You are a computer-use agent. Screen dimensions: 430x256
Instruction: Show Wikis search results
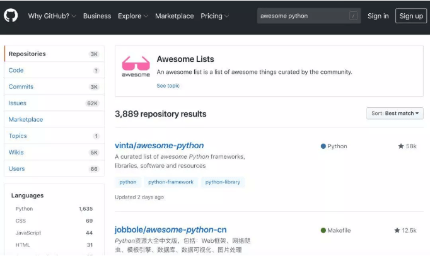(x=54, y=153)
